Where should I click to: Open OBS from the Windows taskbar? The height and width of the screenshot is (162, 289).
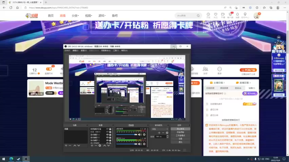(x=26, y=159)
